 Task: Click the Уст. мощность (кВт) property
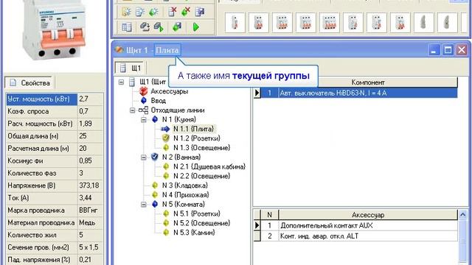(x=42, y=99)
